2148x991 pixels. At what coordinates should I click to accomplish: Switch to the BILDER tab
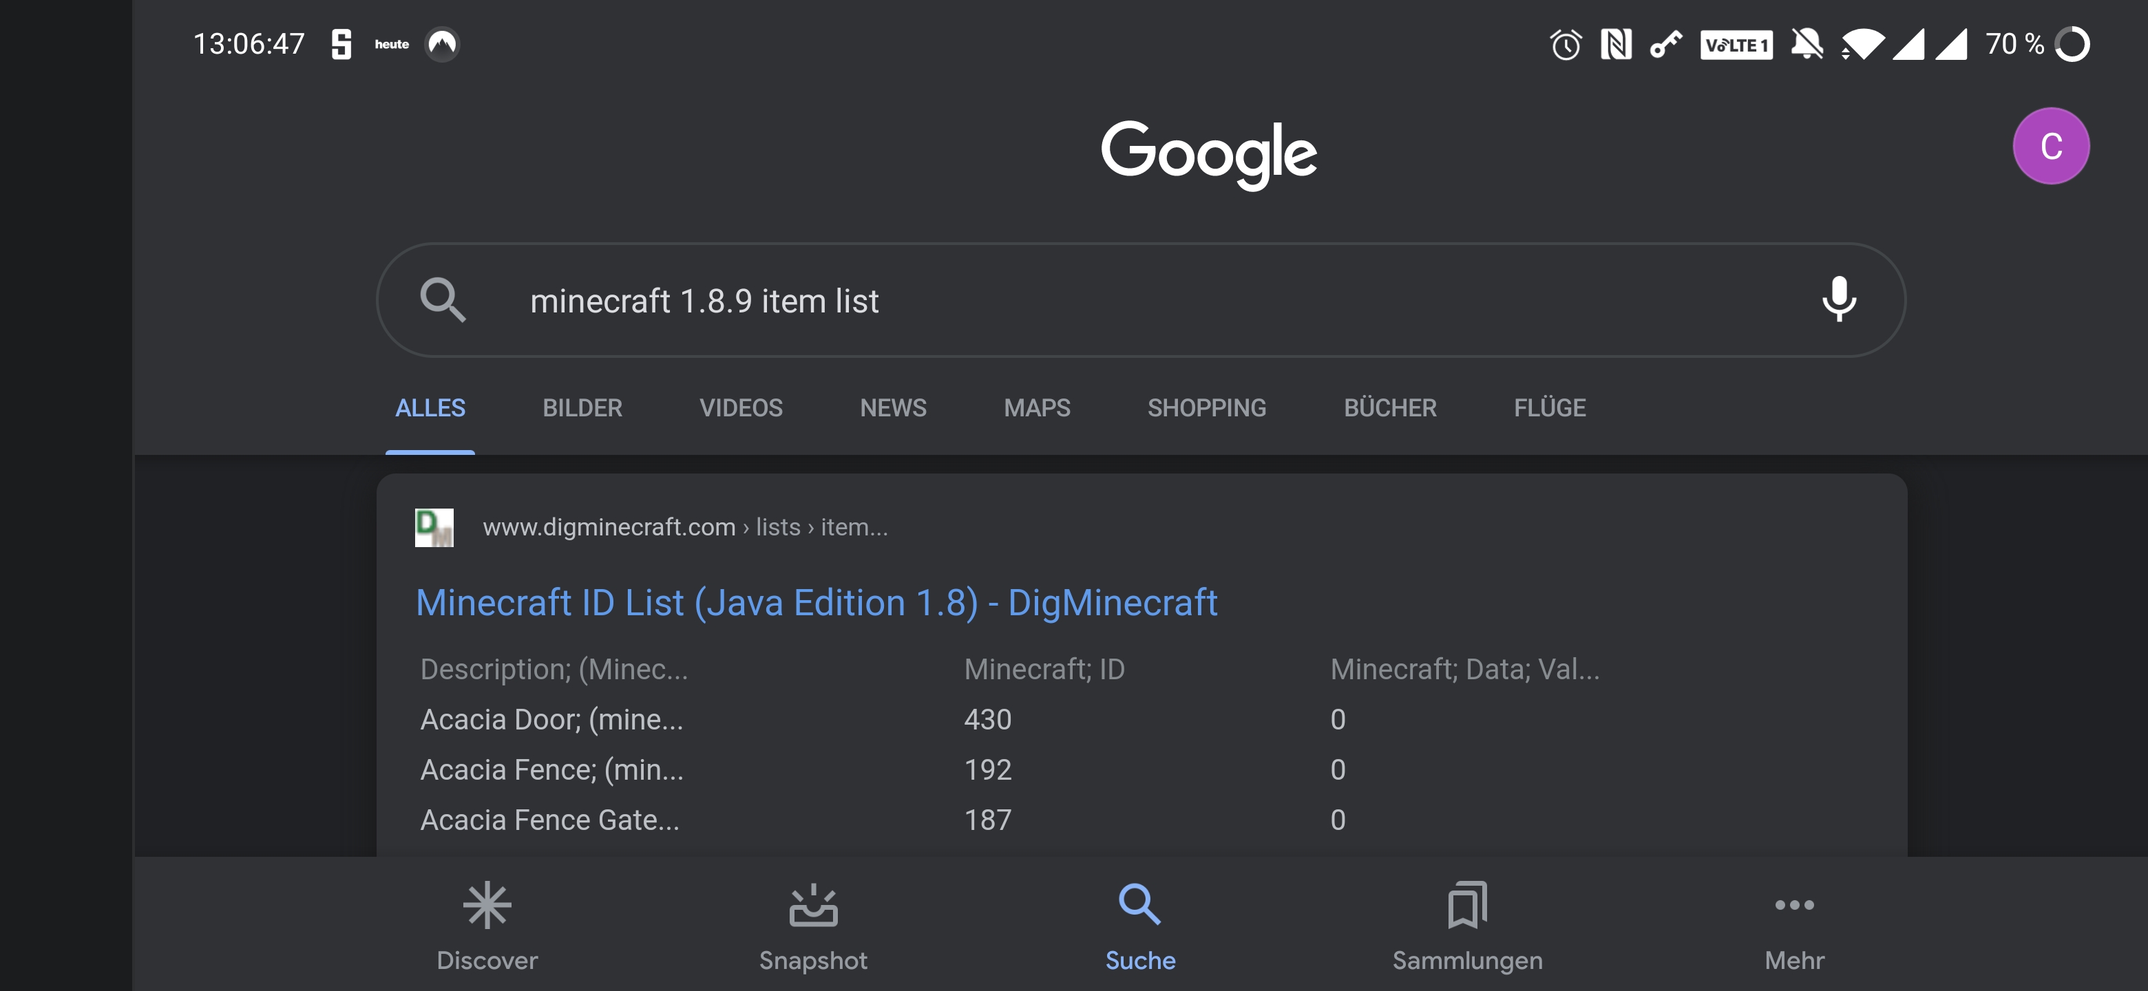click(582, 408)
